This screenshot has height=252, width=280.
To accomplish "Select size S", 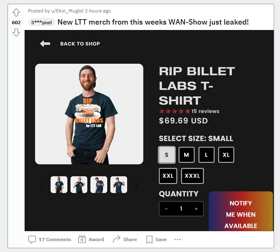I will point(167,155).
